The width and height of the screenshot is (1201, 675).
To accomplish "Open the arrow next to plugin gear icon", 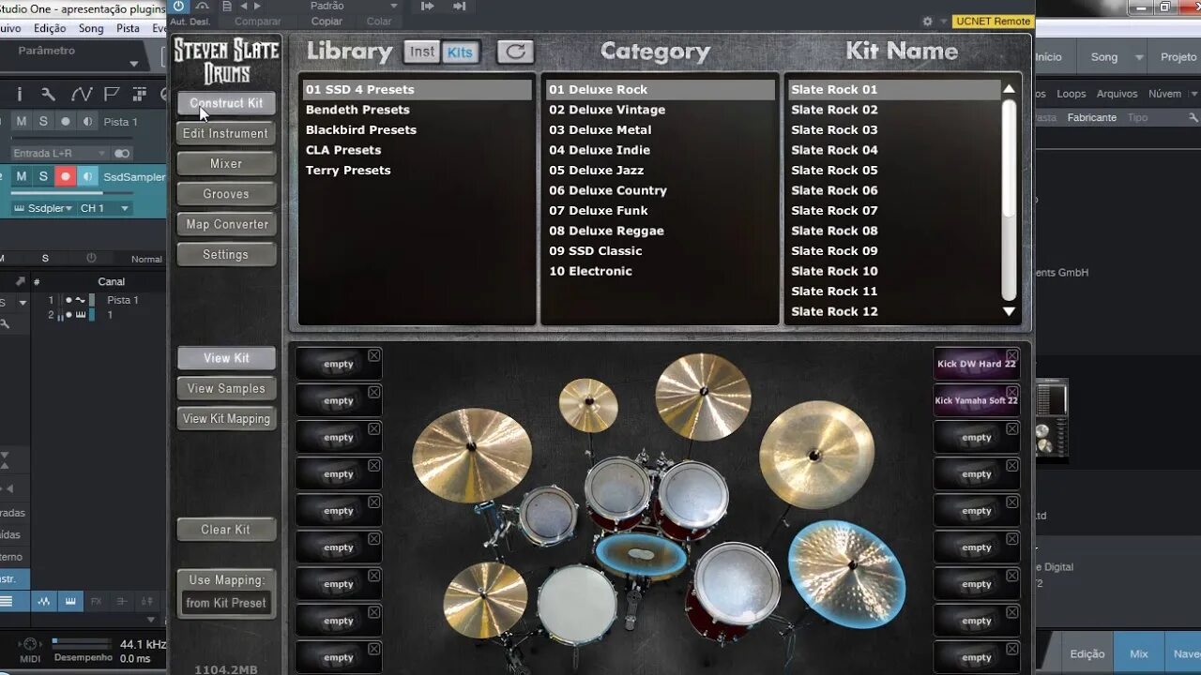I will point(943,22).
